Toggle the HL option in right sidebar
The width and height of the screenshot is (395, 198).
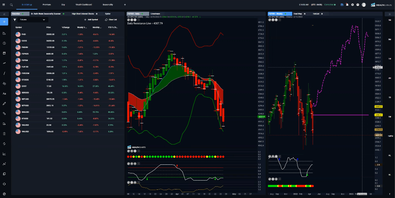pyautogui.click(x=390, y=156)
